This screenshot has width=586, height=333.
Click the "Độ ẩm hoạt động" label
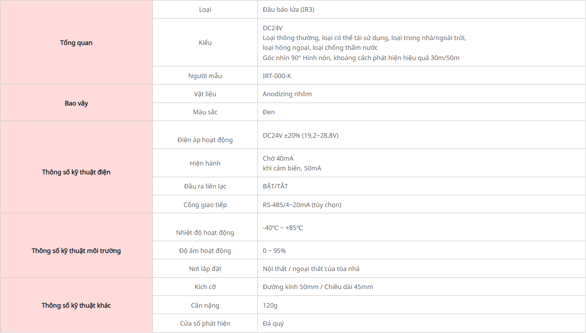pyautogui.click(x=205, y=250)
